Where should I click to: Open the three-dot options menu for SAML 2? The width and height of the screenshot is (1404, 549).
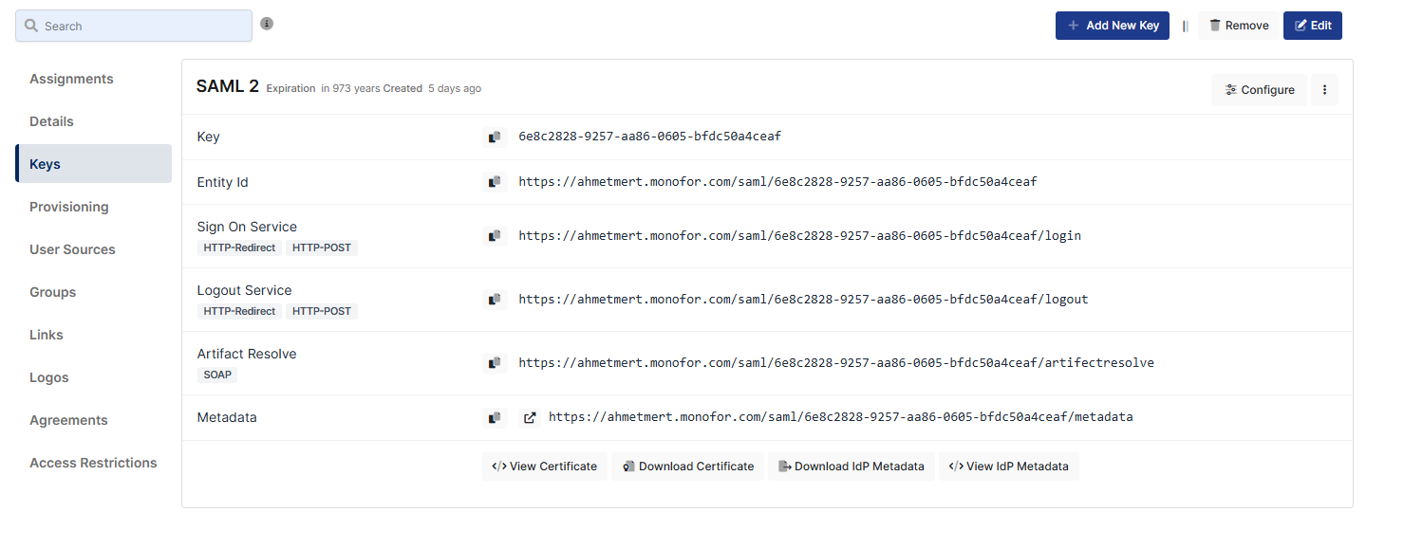coord(1324,90)
